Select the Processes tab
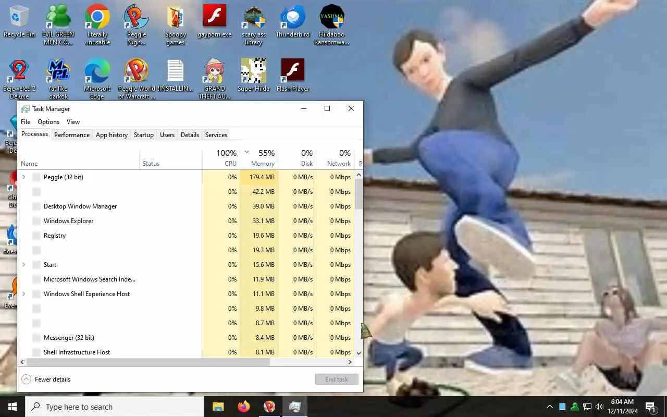 pyautogui.click(x=34, y=134)
